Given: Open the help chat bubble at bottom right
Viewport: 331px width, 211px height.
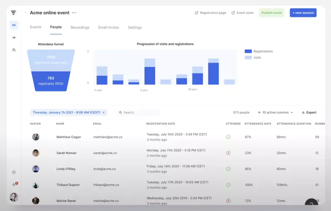Looking at the screenshot, I should point(312,202).
